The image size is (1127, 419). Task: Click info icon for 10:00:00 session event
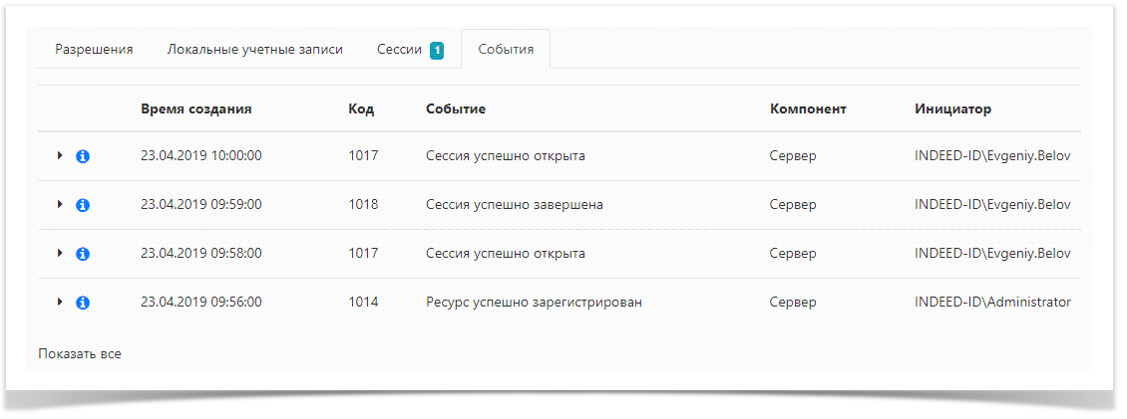pos(83,156)
